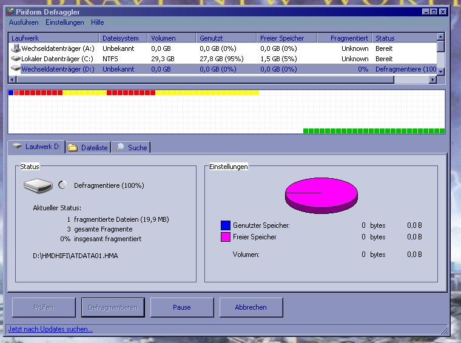Sort drives by Dateisystem column header
Image resolution: width=461 pixels, height=343 pixels.
tap(124, 38)
